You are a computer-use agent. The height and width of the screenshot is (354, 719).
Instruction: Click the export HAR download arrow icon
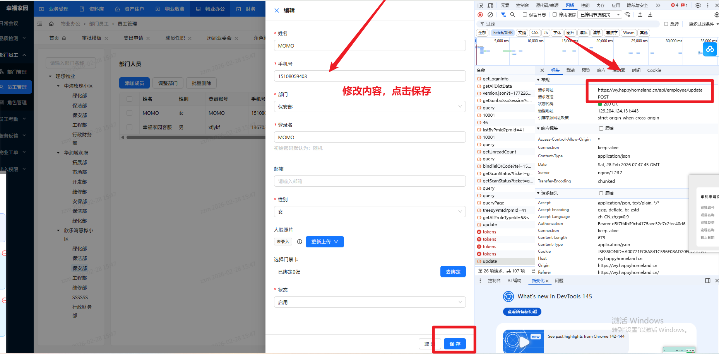pos(650,15)
